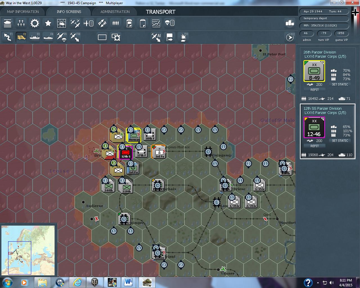Click the flag with arrow icon
Image resolution: width=360 pixels, height=288 pixels.
[170, 37]
